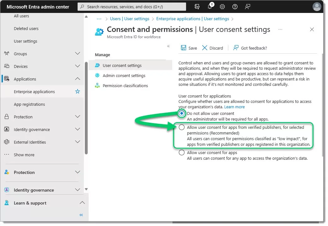Collapse the Learn & support chevron
The width and height of the screenshot is (328, 226).
[x=82, y=203]
